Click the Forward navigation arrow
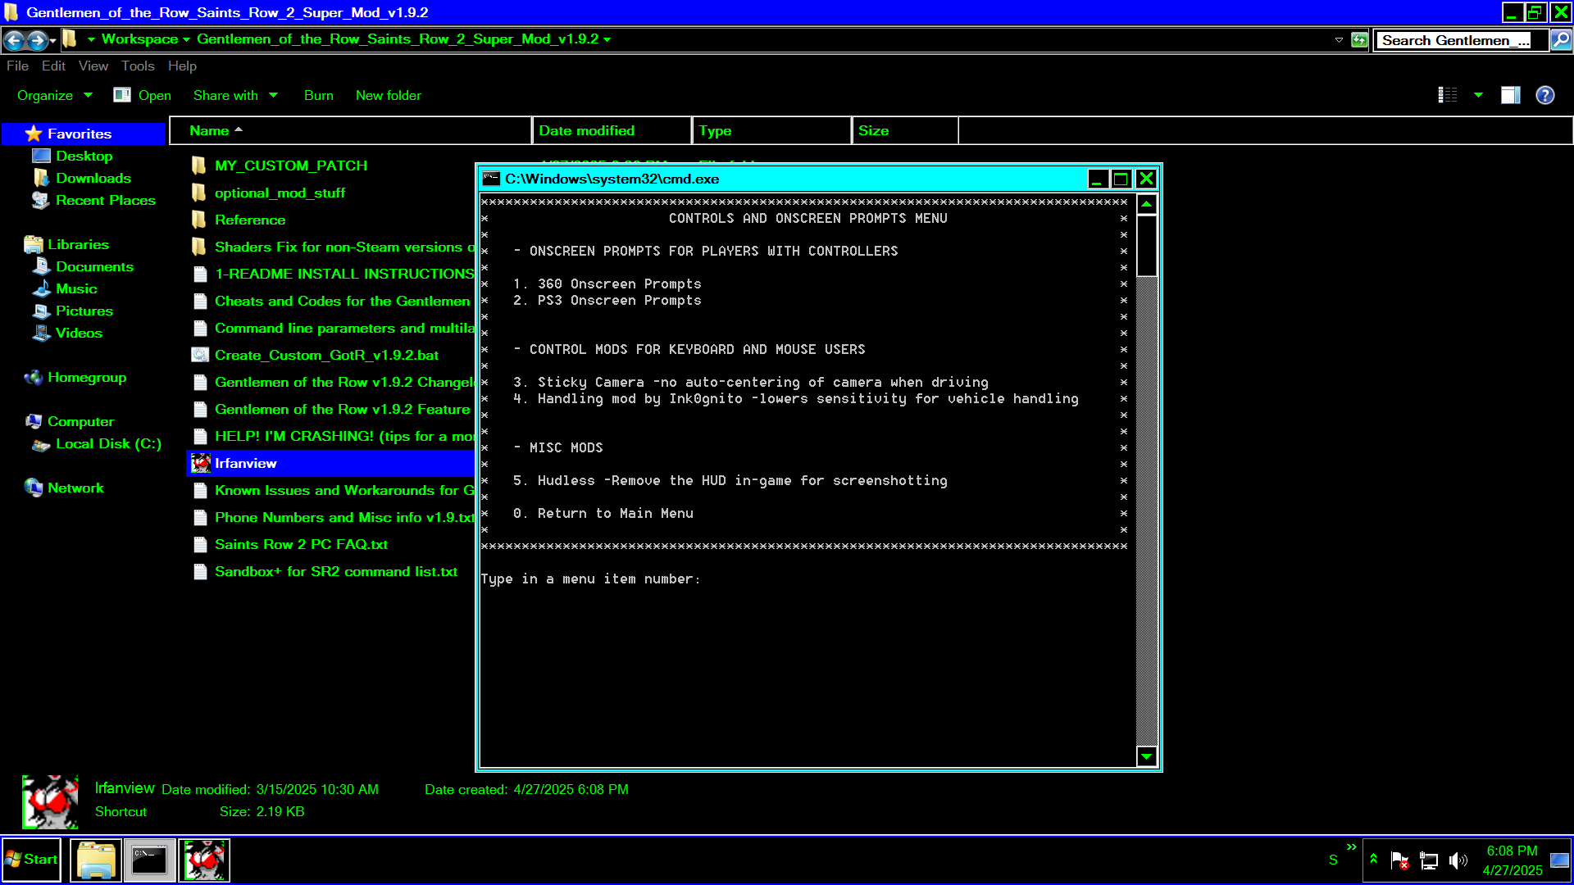Image resolution: width=1574 pixels, height=885 pixels. [x=37, y=39]
